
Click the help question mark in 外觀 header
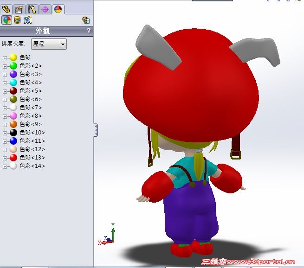pyautogui.click(x=89, y=31)
